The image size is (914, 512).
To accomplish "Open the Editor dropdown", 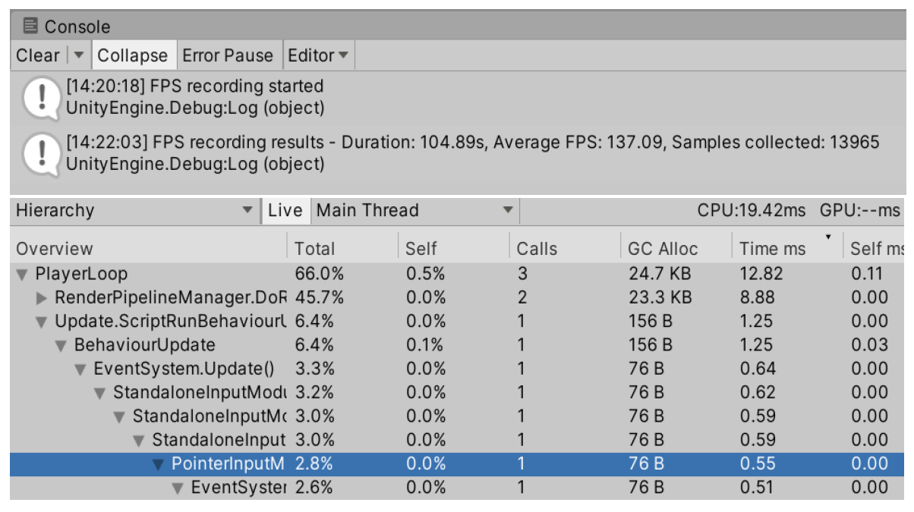I will pos(317,55).
